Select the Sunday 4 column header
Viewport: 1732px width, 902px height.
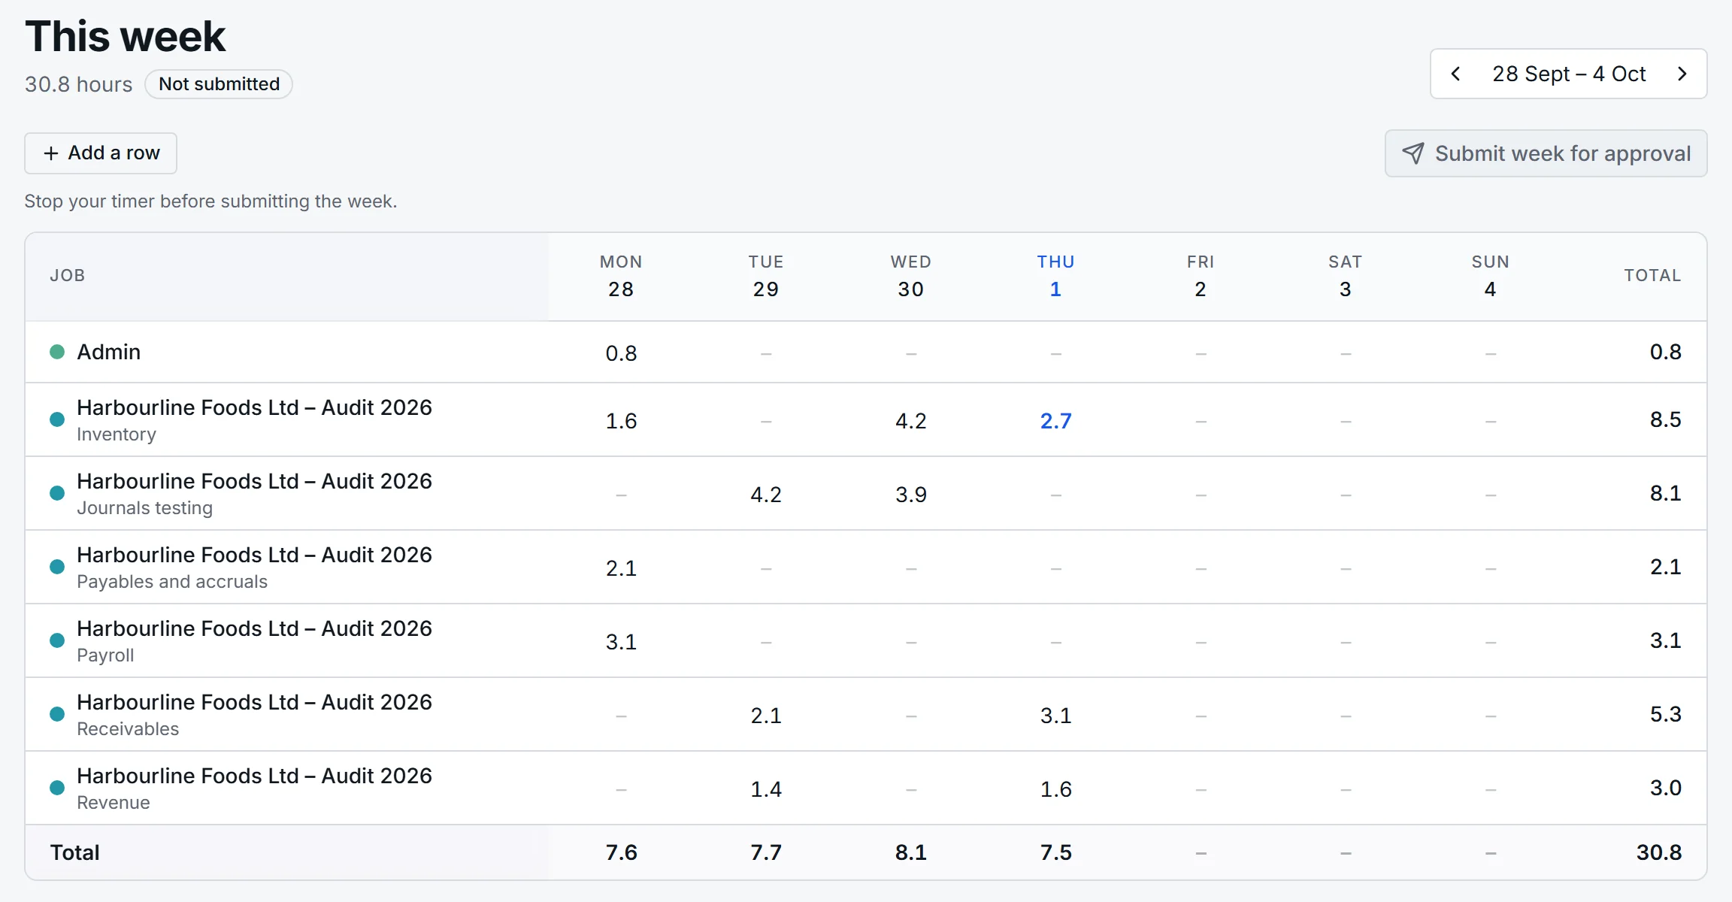click(x=1490, y=276)
